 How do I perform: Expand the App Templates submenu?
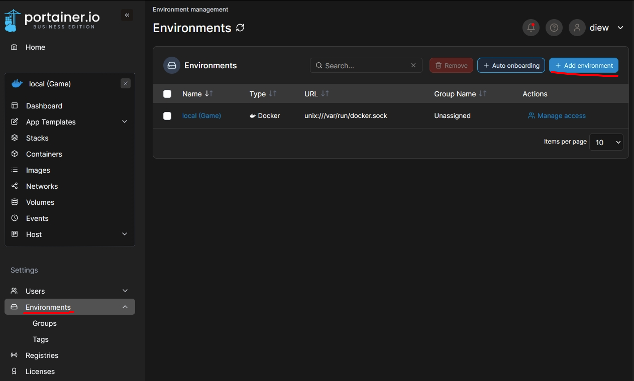tap(125, 122)
